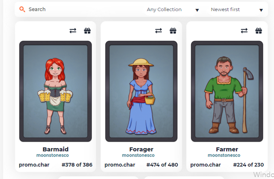Screen dimensions: 274x179
Task: Click the moonstonesco link under Forager
Action: [x=138, y=155]
